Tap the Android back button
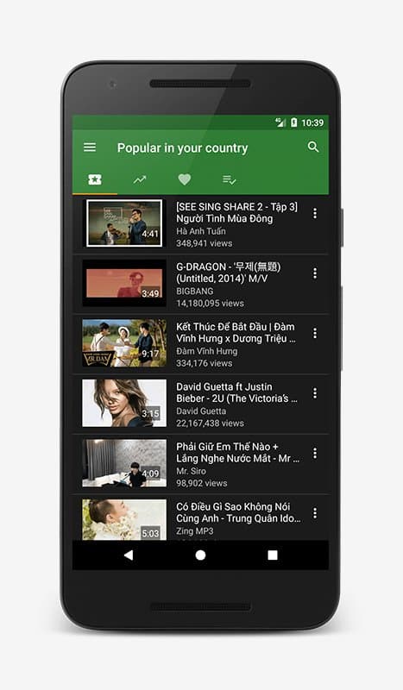Screen dimensions: 403x690 coord(129,555)
